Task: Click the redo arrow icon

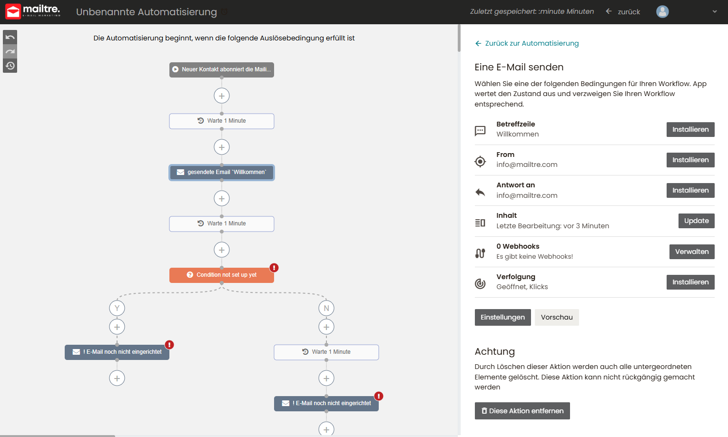Action: (x=10, y=51)
